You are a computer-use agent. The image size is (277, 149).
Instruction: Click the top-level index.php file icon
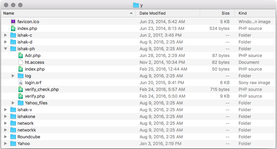13,28
